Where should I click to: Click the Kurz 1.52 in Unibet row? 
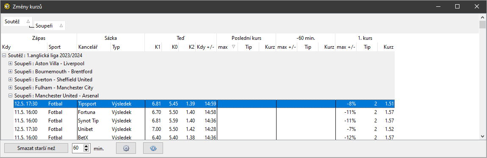pos(389,129)
